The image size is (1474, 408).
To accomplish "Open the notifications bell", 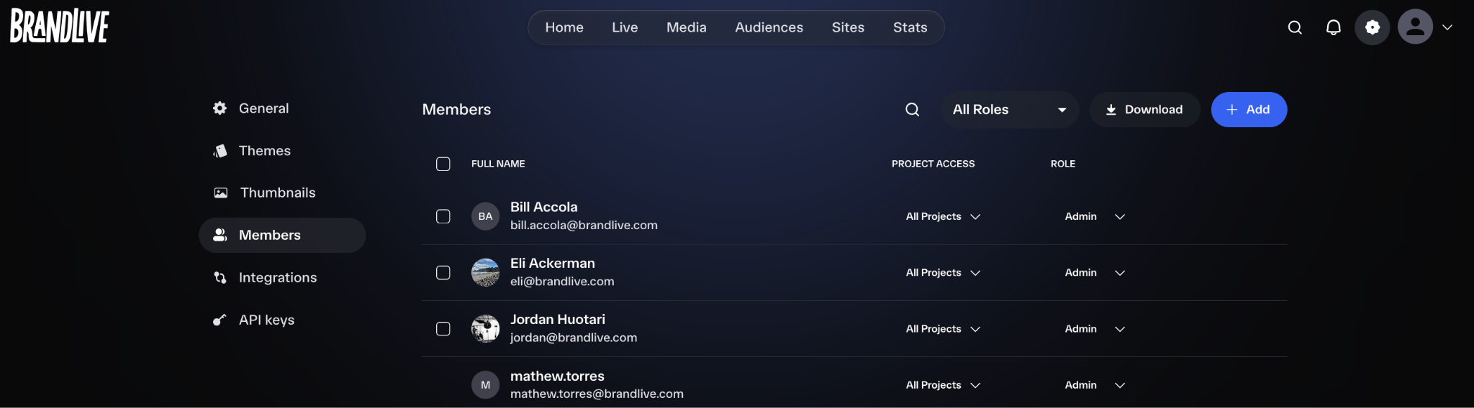I will (1334, 27).
